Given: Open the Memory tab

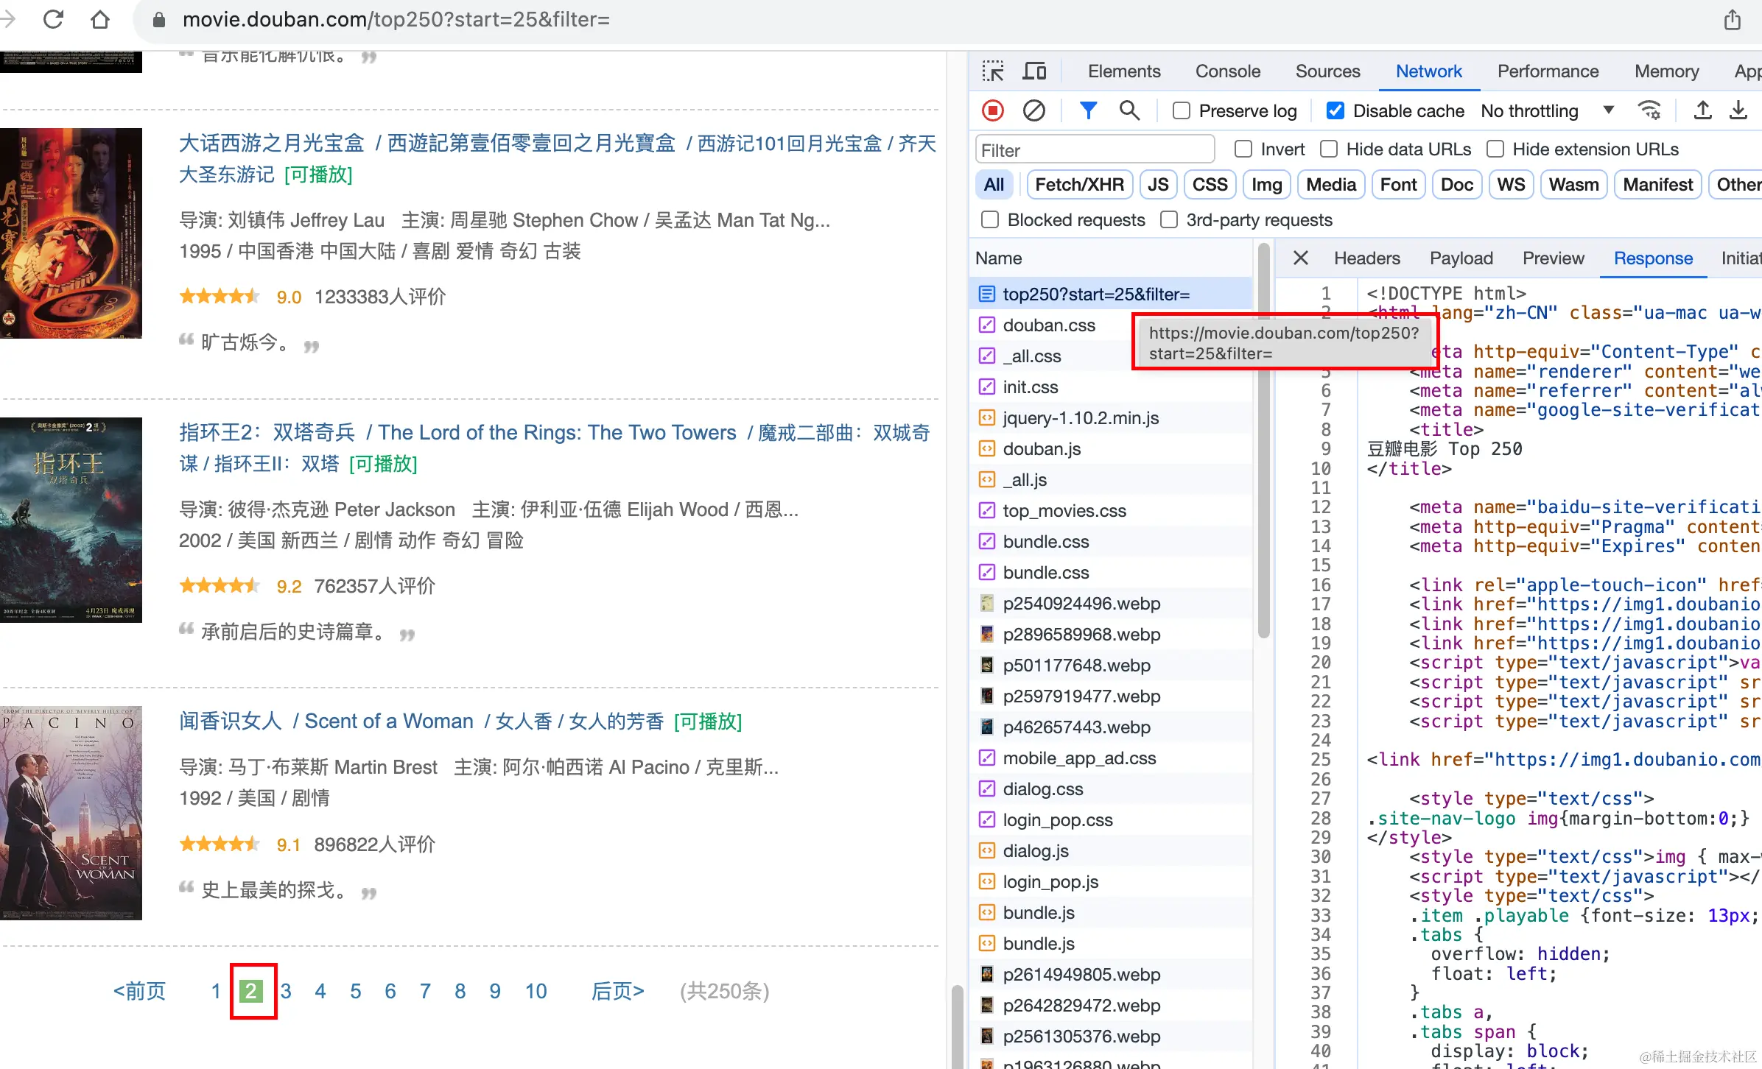Looking at the screenshot, I should pyautogui.click(x=1666, y=71).
